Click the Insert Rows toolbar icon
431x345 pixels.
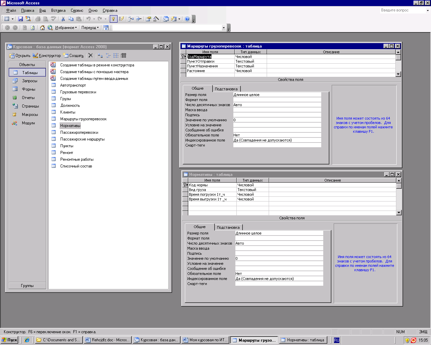tap(131, 19)
